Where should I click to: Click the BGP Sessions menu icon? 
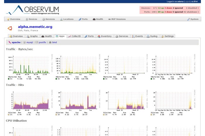[x=109, y=19]
